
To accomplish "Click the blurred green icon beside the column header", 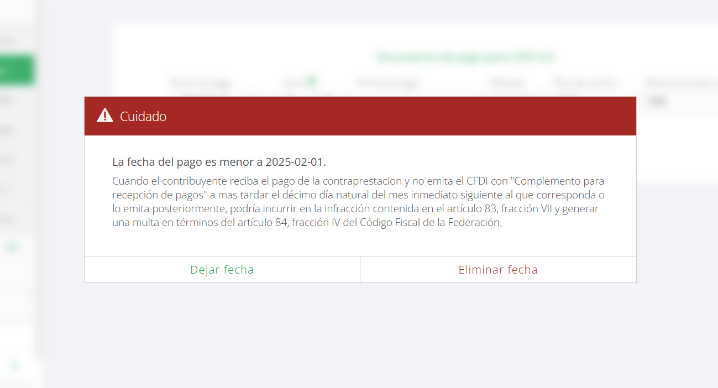I will tap(311, 82).
